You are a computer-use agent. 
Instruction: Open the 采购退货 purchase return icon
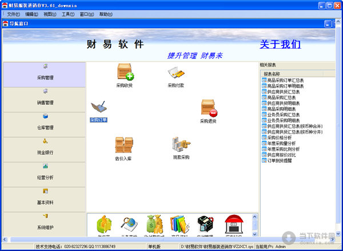[208, 108]
